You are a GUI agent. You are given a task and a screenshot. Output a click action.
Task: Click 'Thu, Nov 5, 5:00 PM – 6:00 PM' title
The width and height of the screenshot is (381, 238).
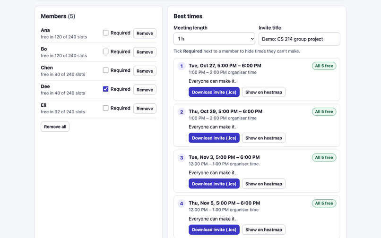[225, 203]
